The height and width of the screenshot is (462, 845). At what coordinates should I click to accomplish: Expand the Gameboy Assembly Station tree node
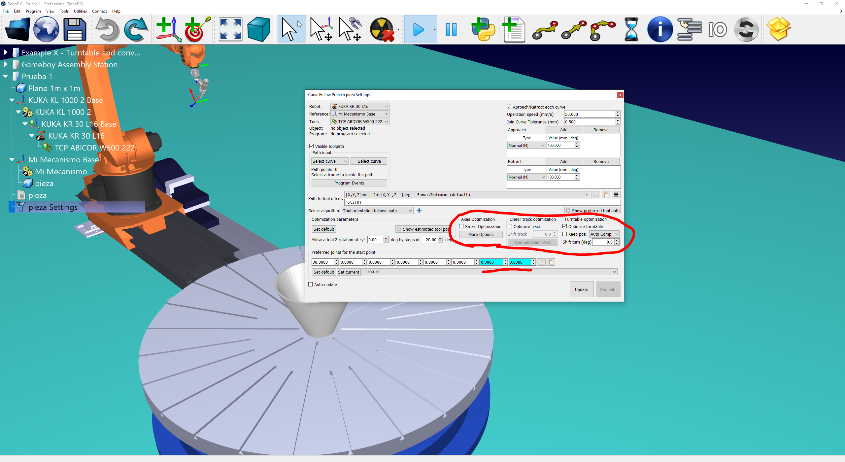(6, 64)
